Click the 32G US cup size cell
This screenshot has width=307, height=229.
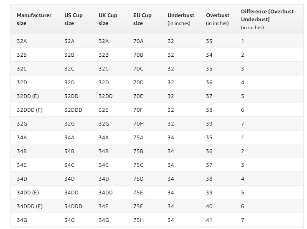pos(69,124)
